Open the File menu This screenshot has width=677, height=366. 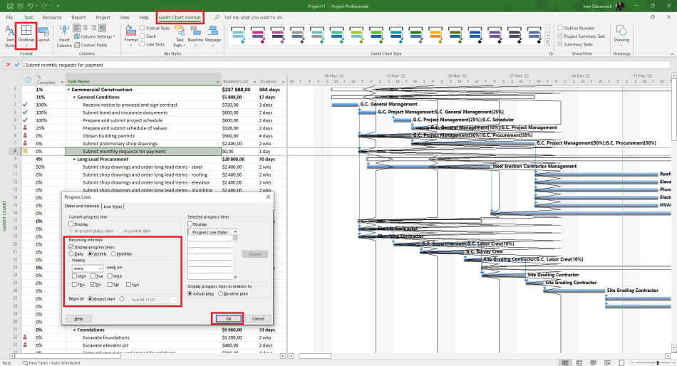click(9, 17)
